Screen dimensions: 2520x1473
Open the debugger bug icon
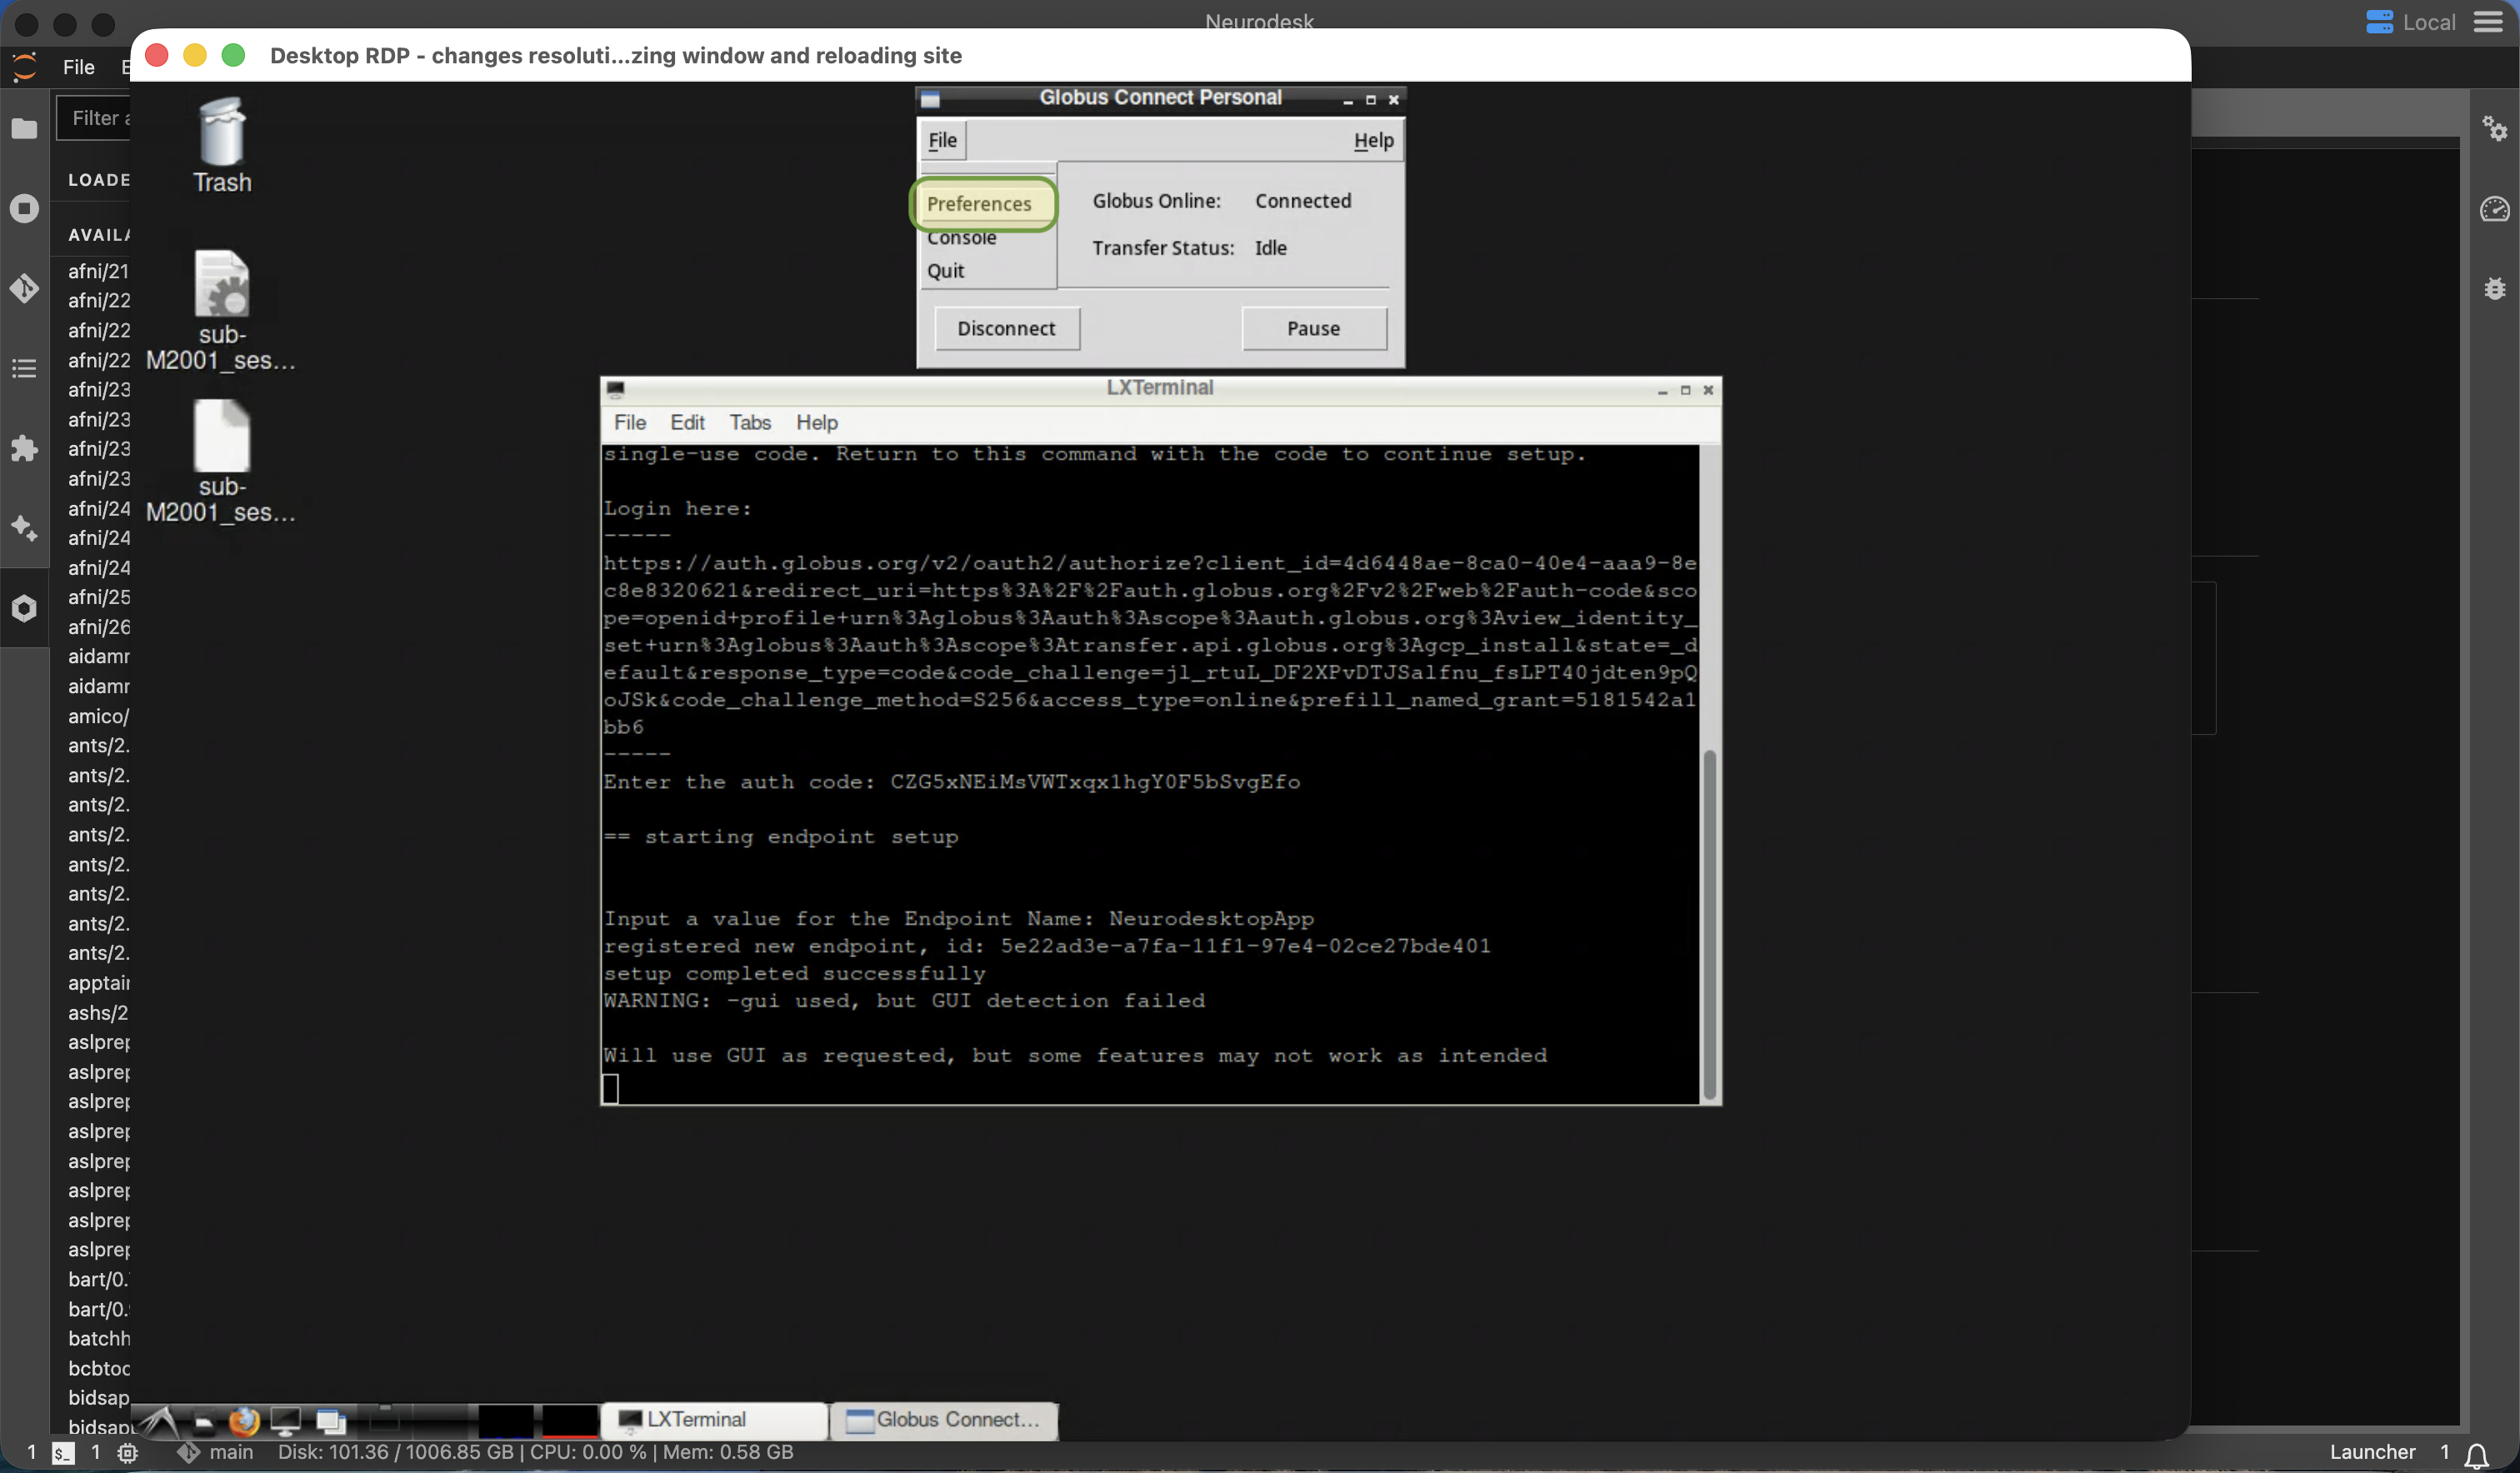point(2494,288)
